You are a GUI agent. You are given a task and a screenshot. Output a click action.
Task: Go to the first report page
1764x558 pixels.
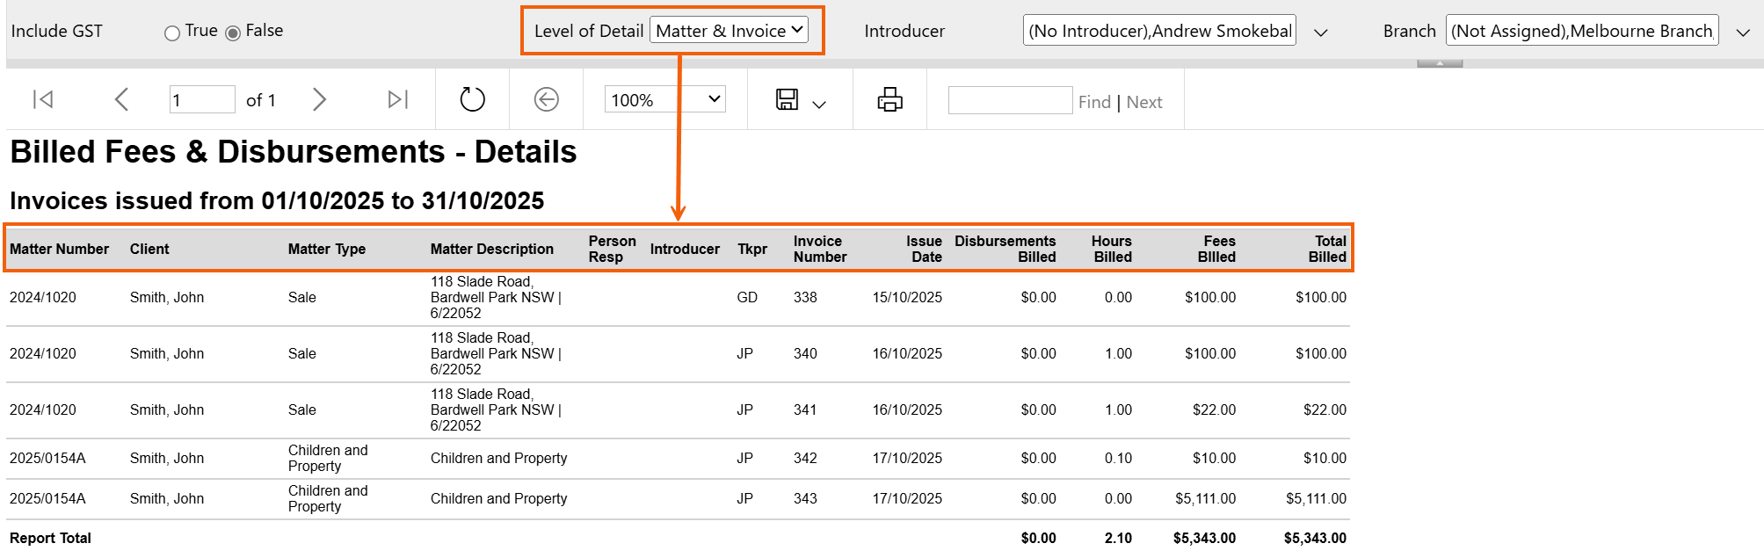tap(43, 100)
